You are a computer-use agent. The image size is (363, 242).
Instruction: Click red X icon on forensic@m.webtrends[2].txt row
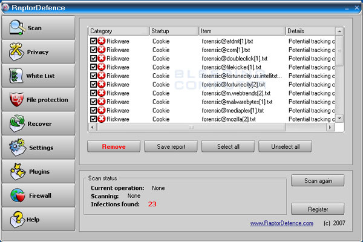102,93
